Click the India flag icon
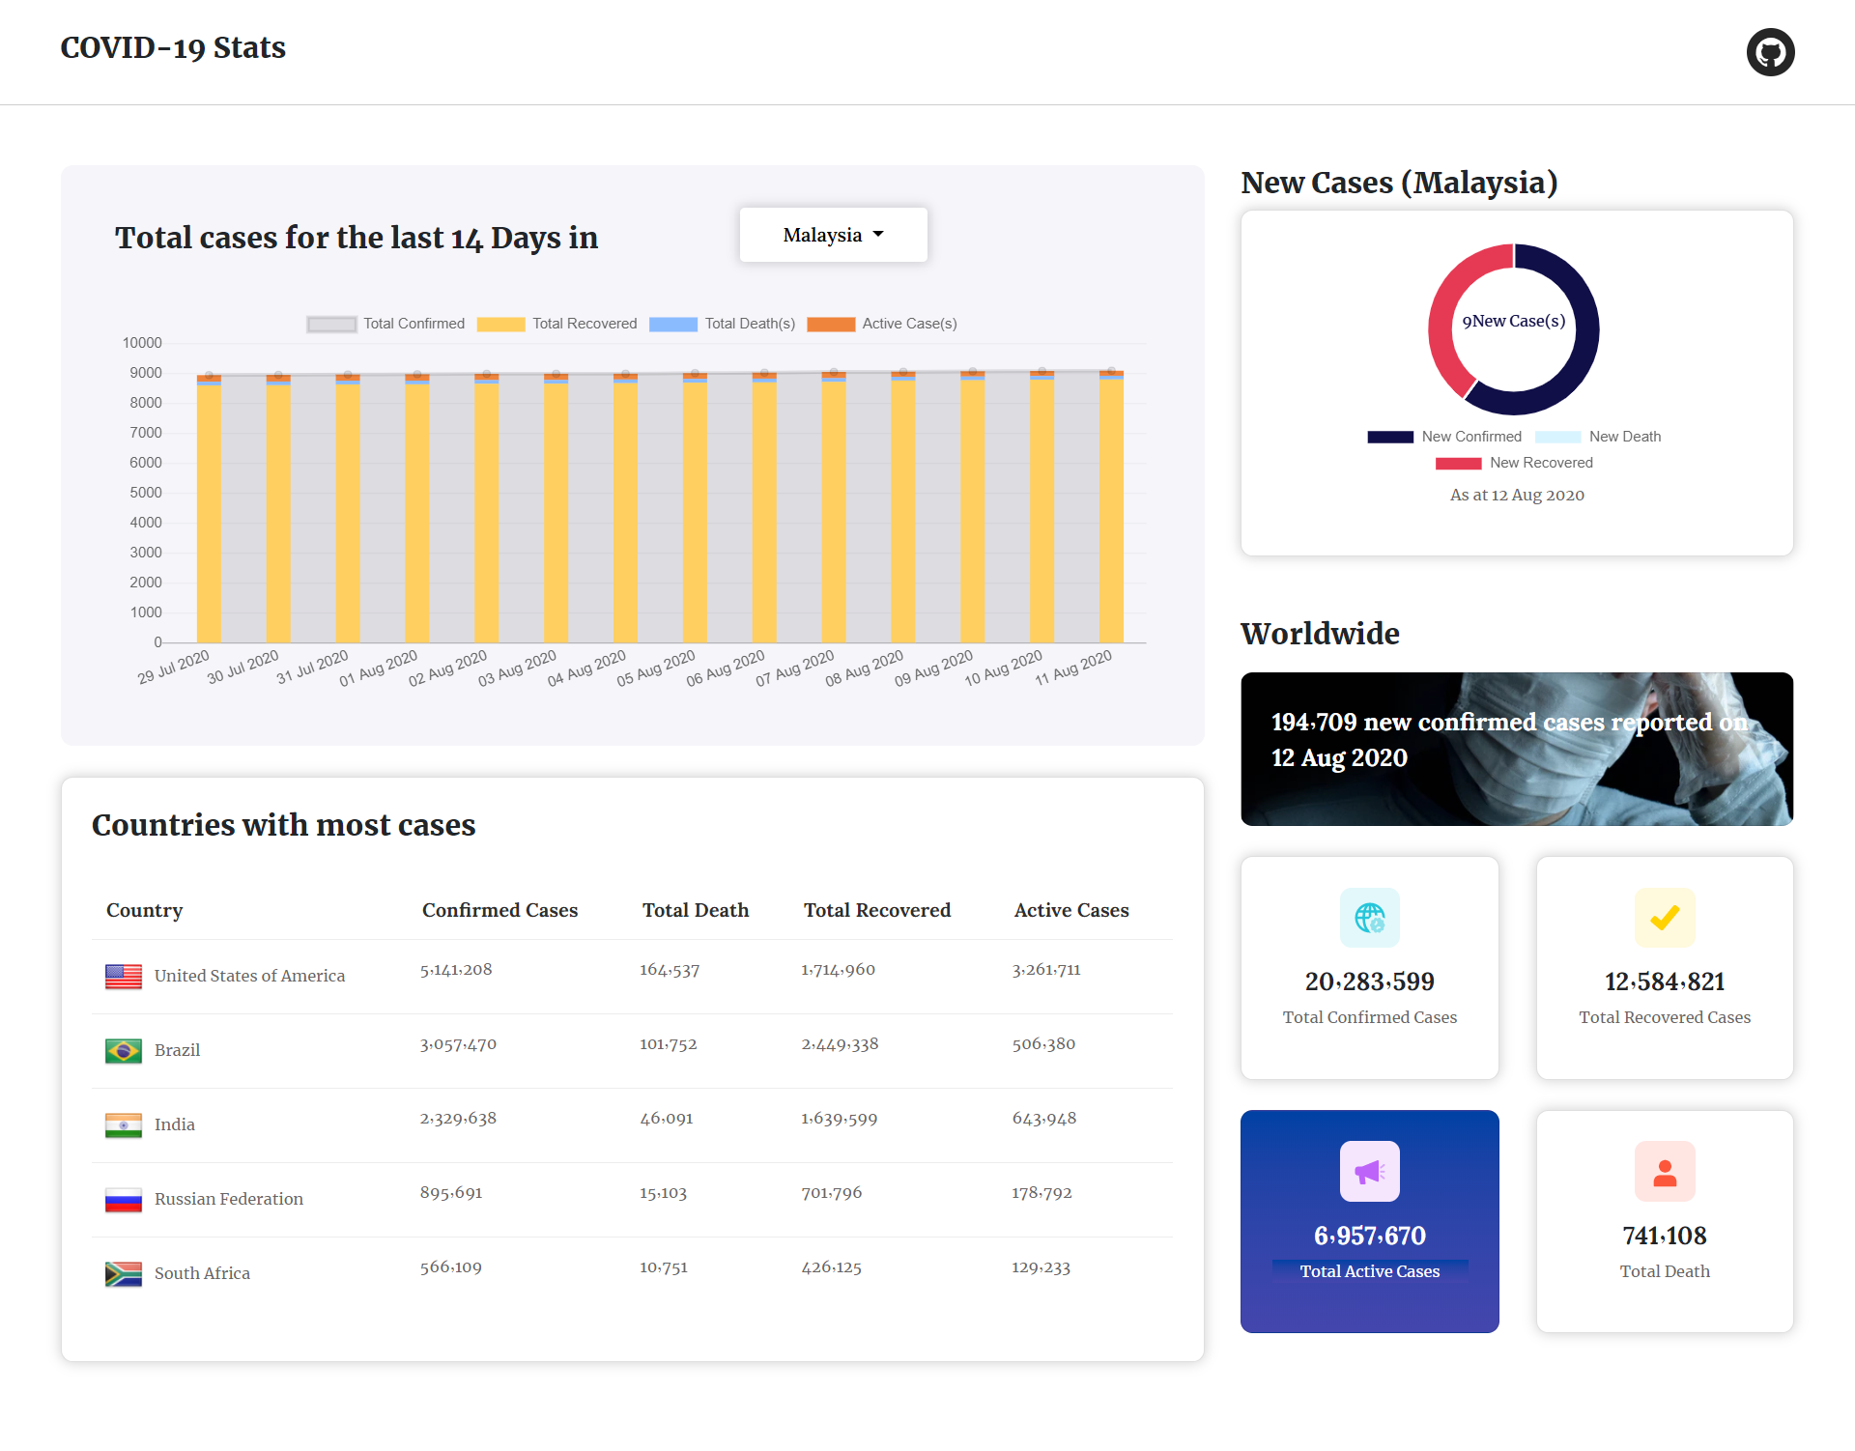The height and width of the screenshot is (1451, 1855). pyautogui.click(x=124, y=1125)
